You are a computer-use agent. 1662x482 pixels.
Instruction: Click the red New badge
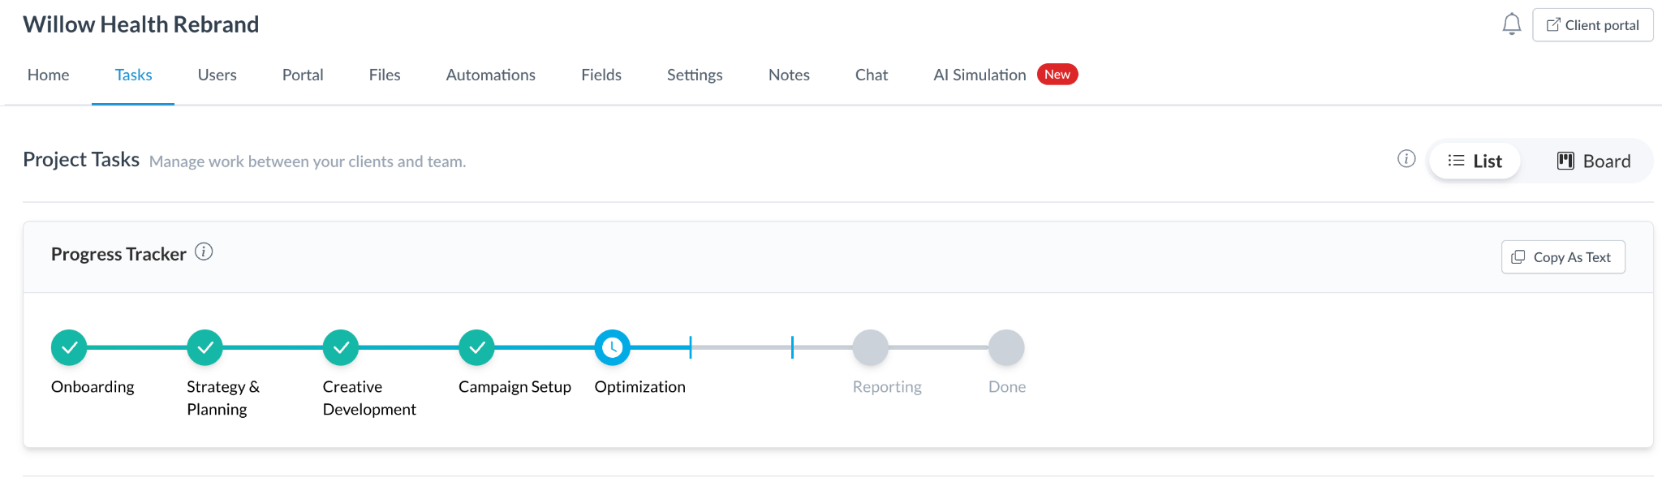1057,75
